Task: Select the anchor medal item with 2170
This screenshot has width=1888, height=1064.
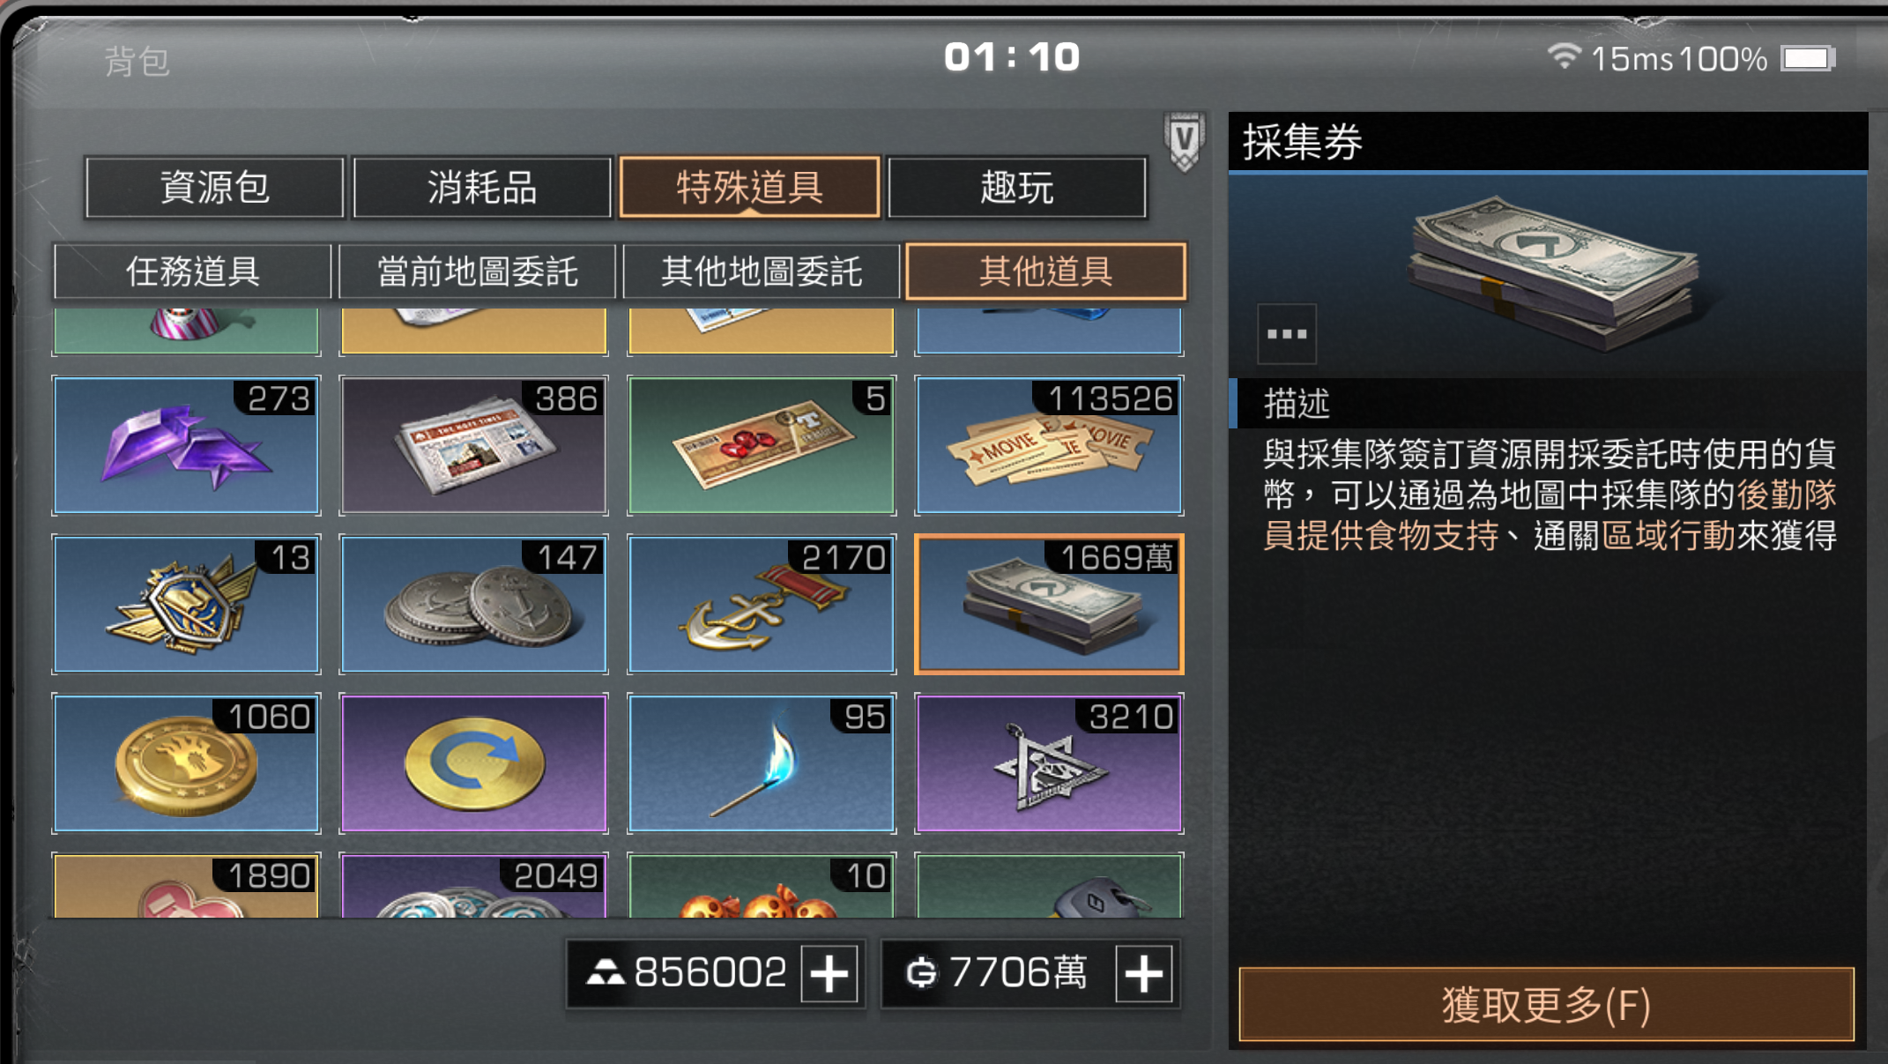Action: click(762, 604)
